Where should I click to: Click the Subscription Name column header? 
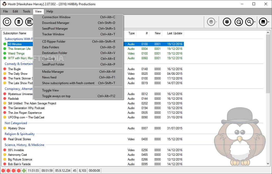click(15, 33)
